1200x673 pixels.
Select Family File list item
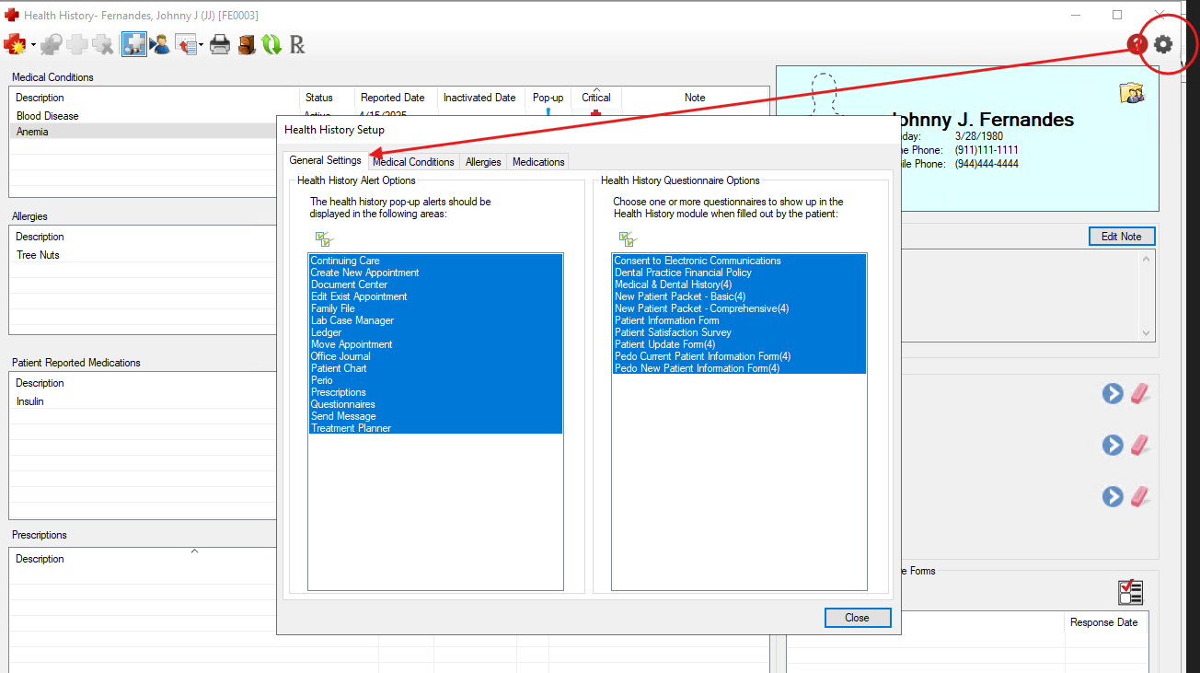pos(435,308)
